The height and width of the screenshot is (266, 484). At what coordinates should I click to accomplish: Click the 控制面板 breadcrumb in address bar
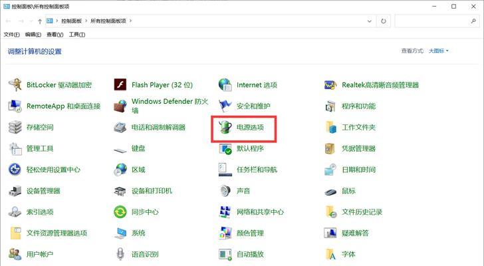(x=71, y=21)
